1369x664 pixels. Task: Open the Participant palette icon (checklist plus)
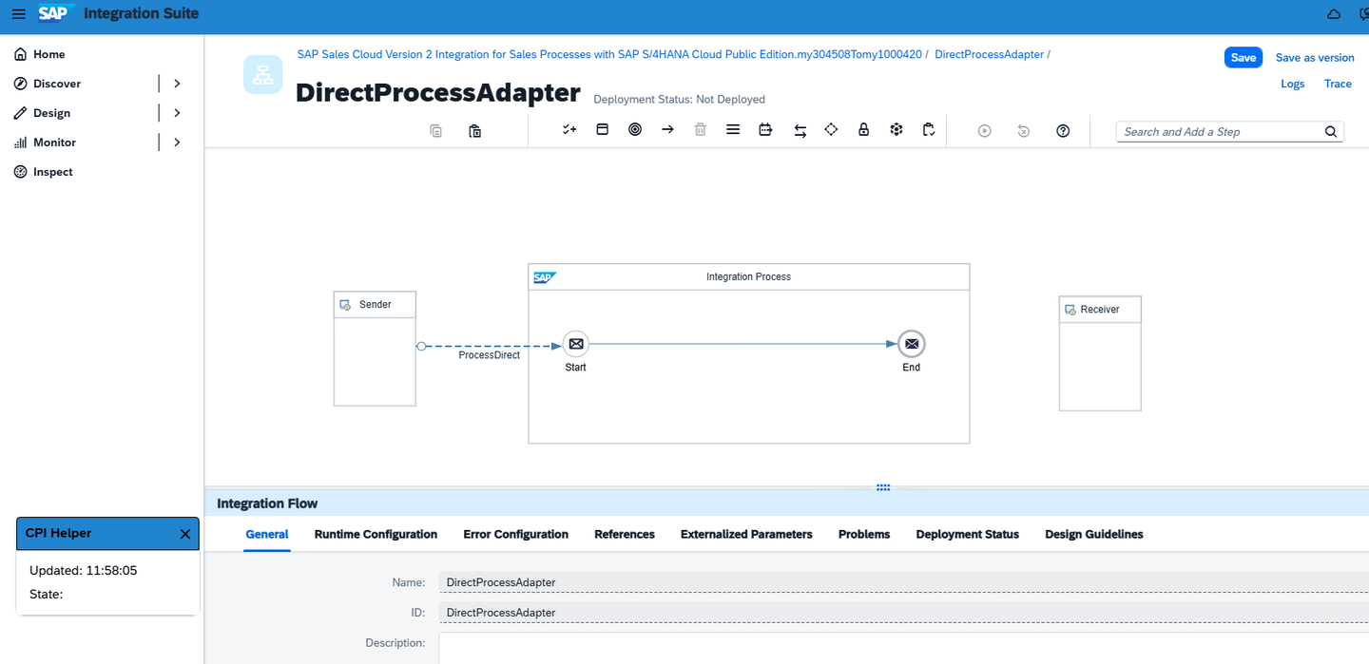tap(569, 129)
